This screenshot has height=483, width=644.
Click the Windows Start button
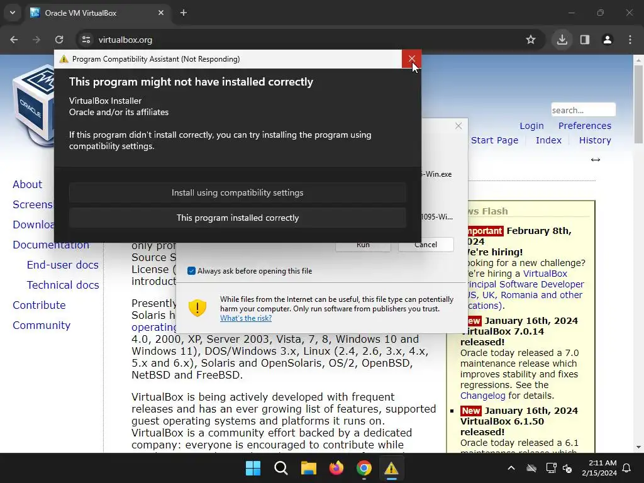click(253, 468)
